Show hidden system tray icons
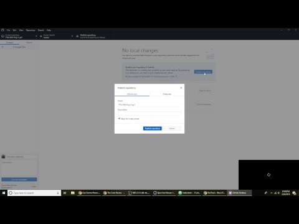The image size is (299, 224). (271, 193)
